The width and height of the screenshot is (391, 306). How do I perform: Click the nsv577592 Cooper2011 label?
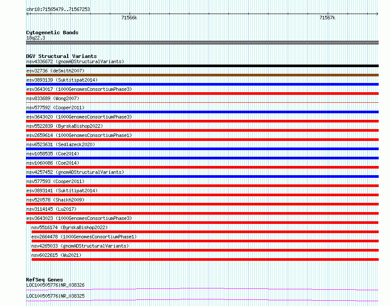click(55, 108)
